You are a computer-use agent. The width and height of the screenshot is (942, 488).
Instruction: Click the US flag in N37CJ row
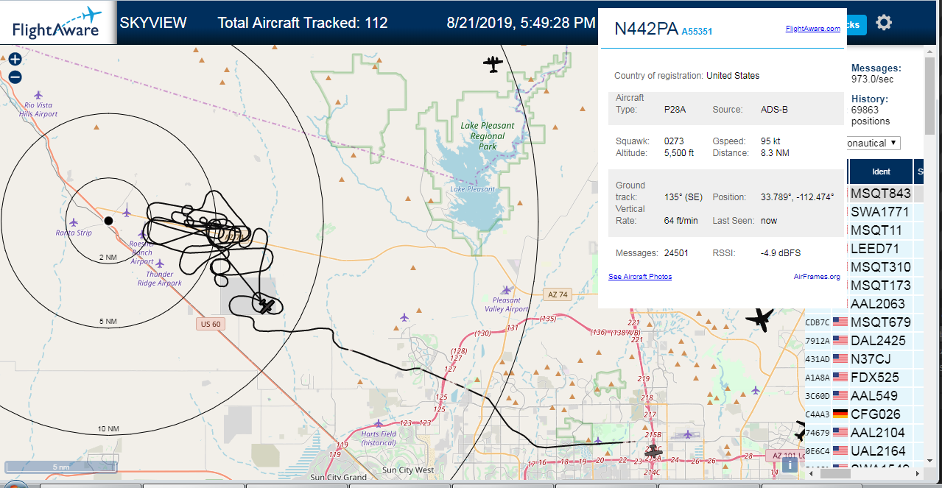840,359
